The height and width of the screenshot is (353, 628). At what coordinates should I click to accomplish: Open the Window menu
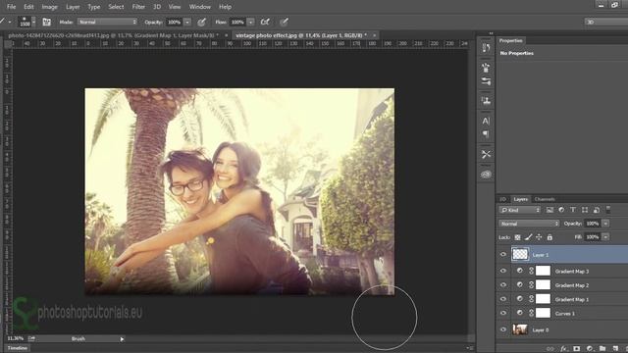[199, 7]
